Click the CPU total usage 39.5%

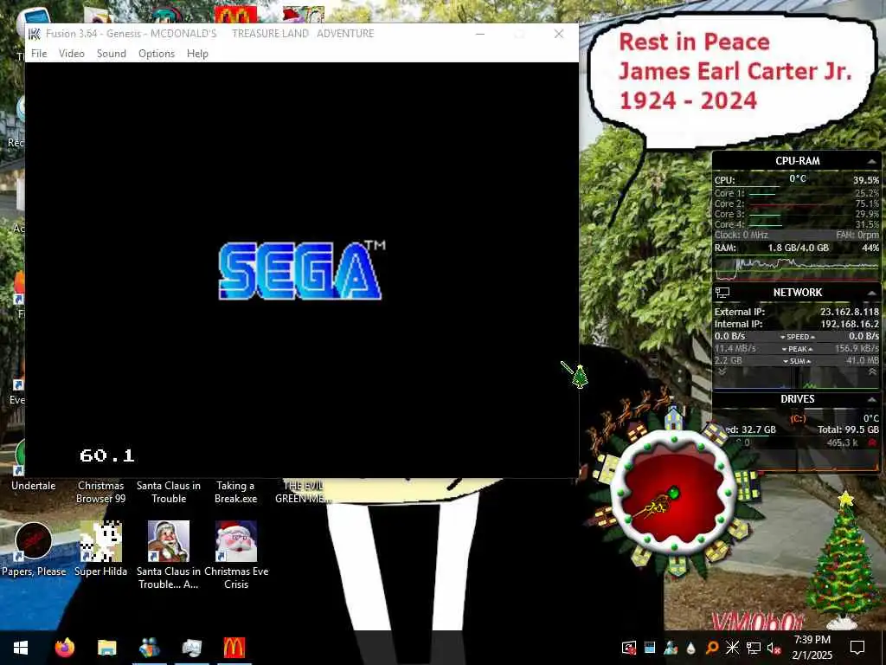pos(865,180)
